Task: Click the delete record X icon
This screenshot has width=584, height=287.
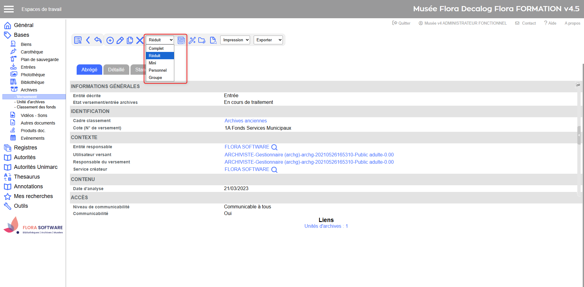Action: pyautogui.click(x=140, y=40)
